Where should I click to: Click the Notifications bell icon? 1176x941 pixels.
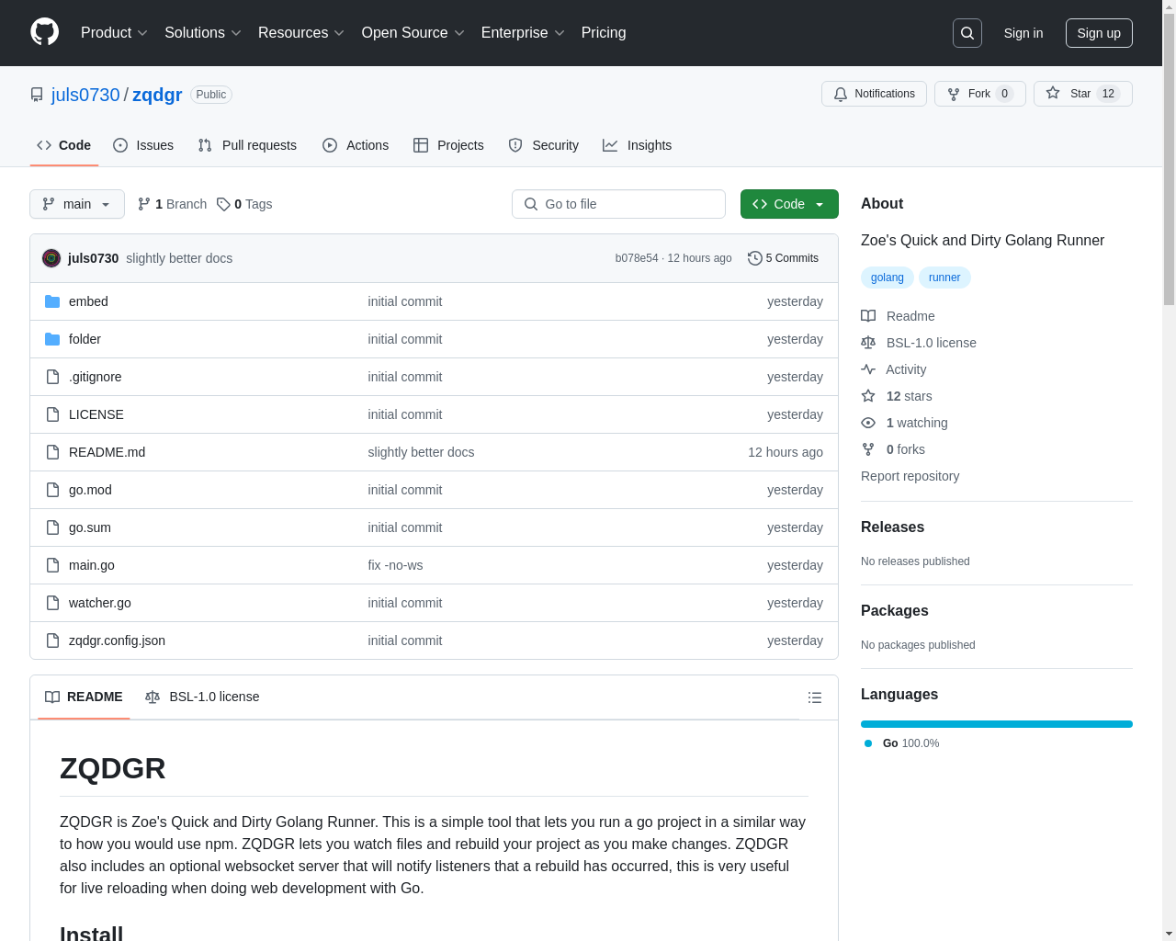[841, 94]
